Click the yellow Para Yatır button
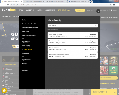Screen dimensions: 119x95 (x=80, y=10)
